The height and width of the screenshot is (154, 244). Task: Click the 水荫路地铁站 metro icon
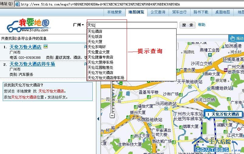(150, 125)
